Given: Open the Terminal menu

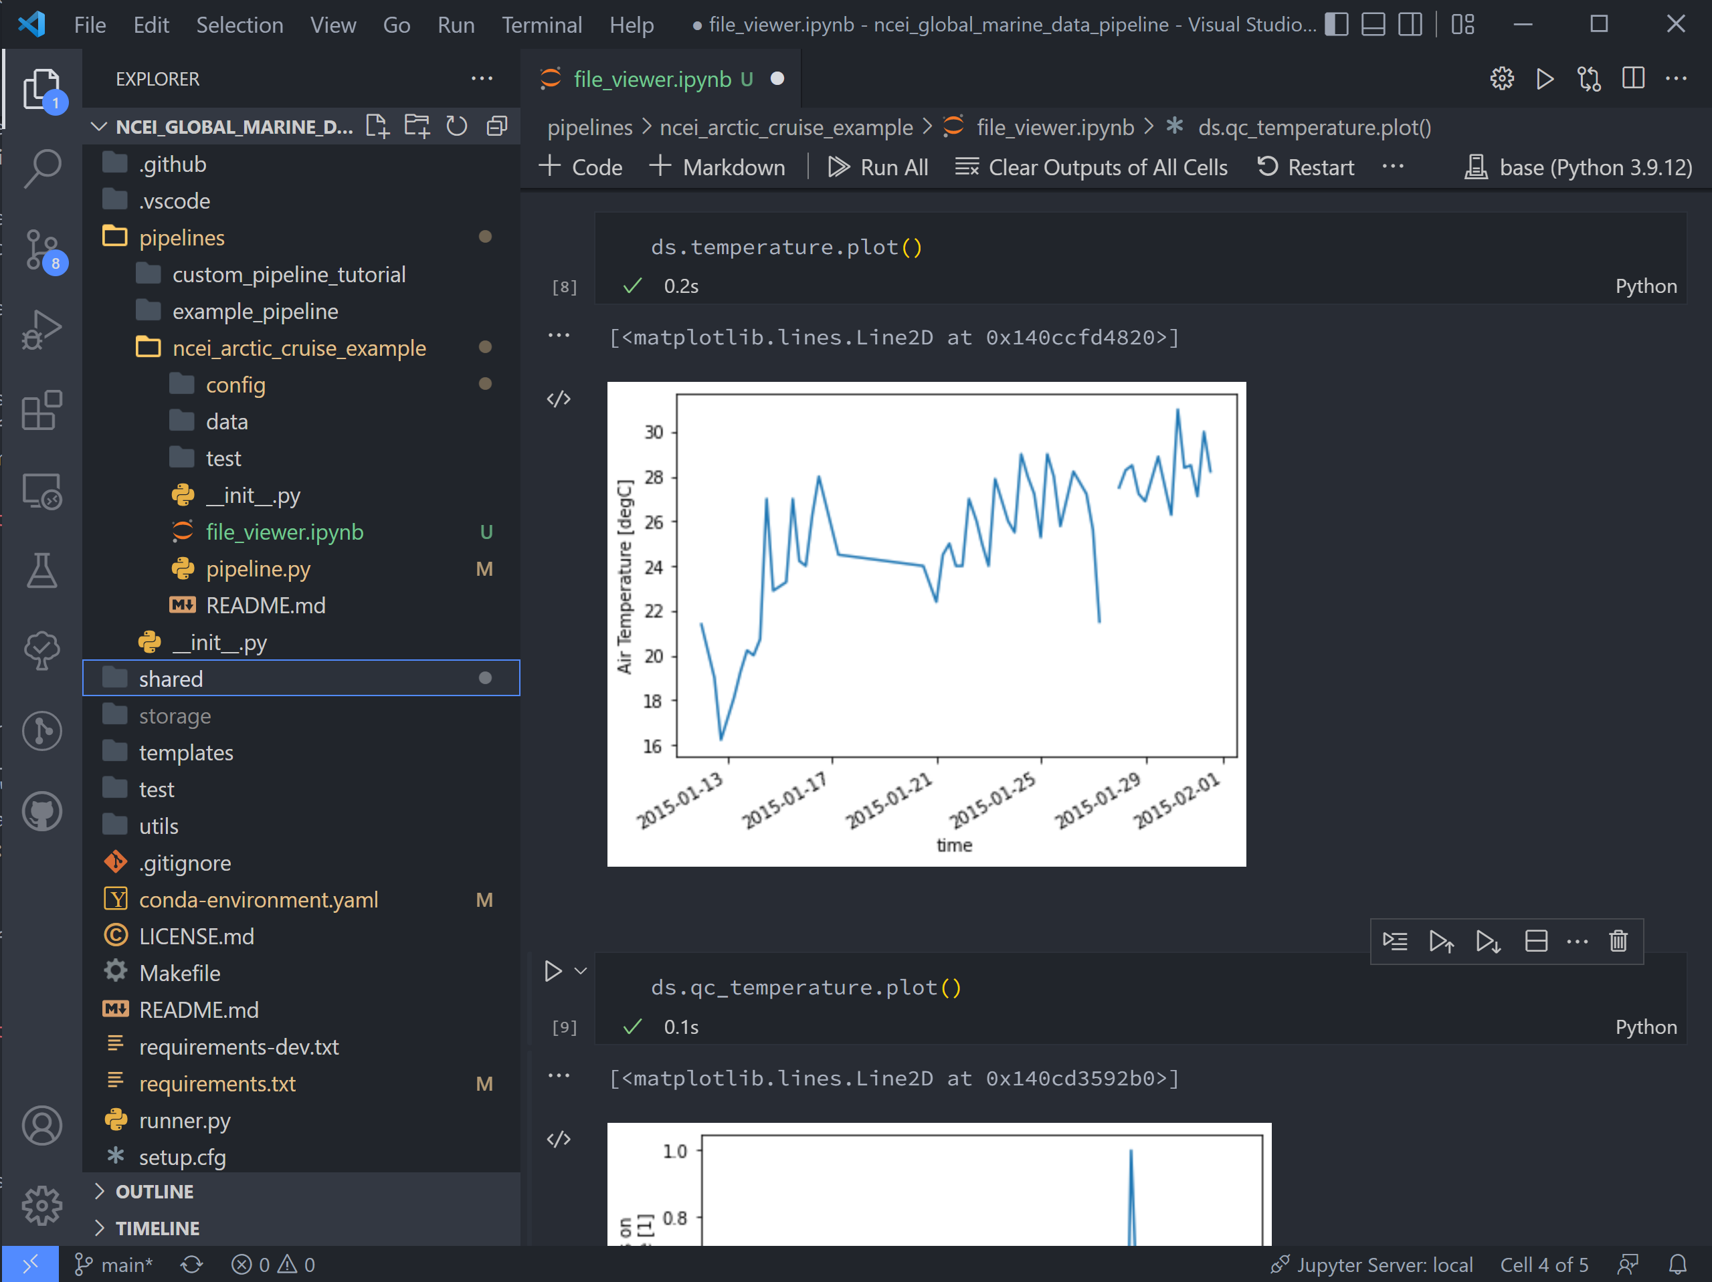Looking at the screenshot, I should pos(542,25).
